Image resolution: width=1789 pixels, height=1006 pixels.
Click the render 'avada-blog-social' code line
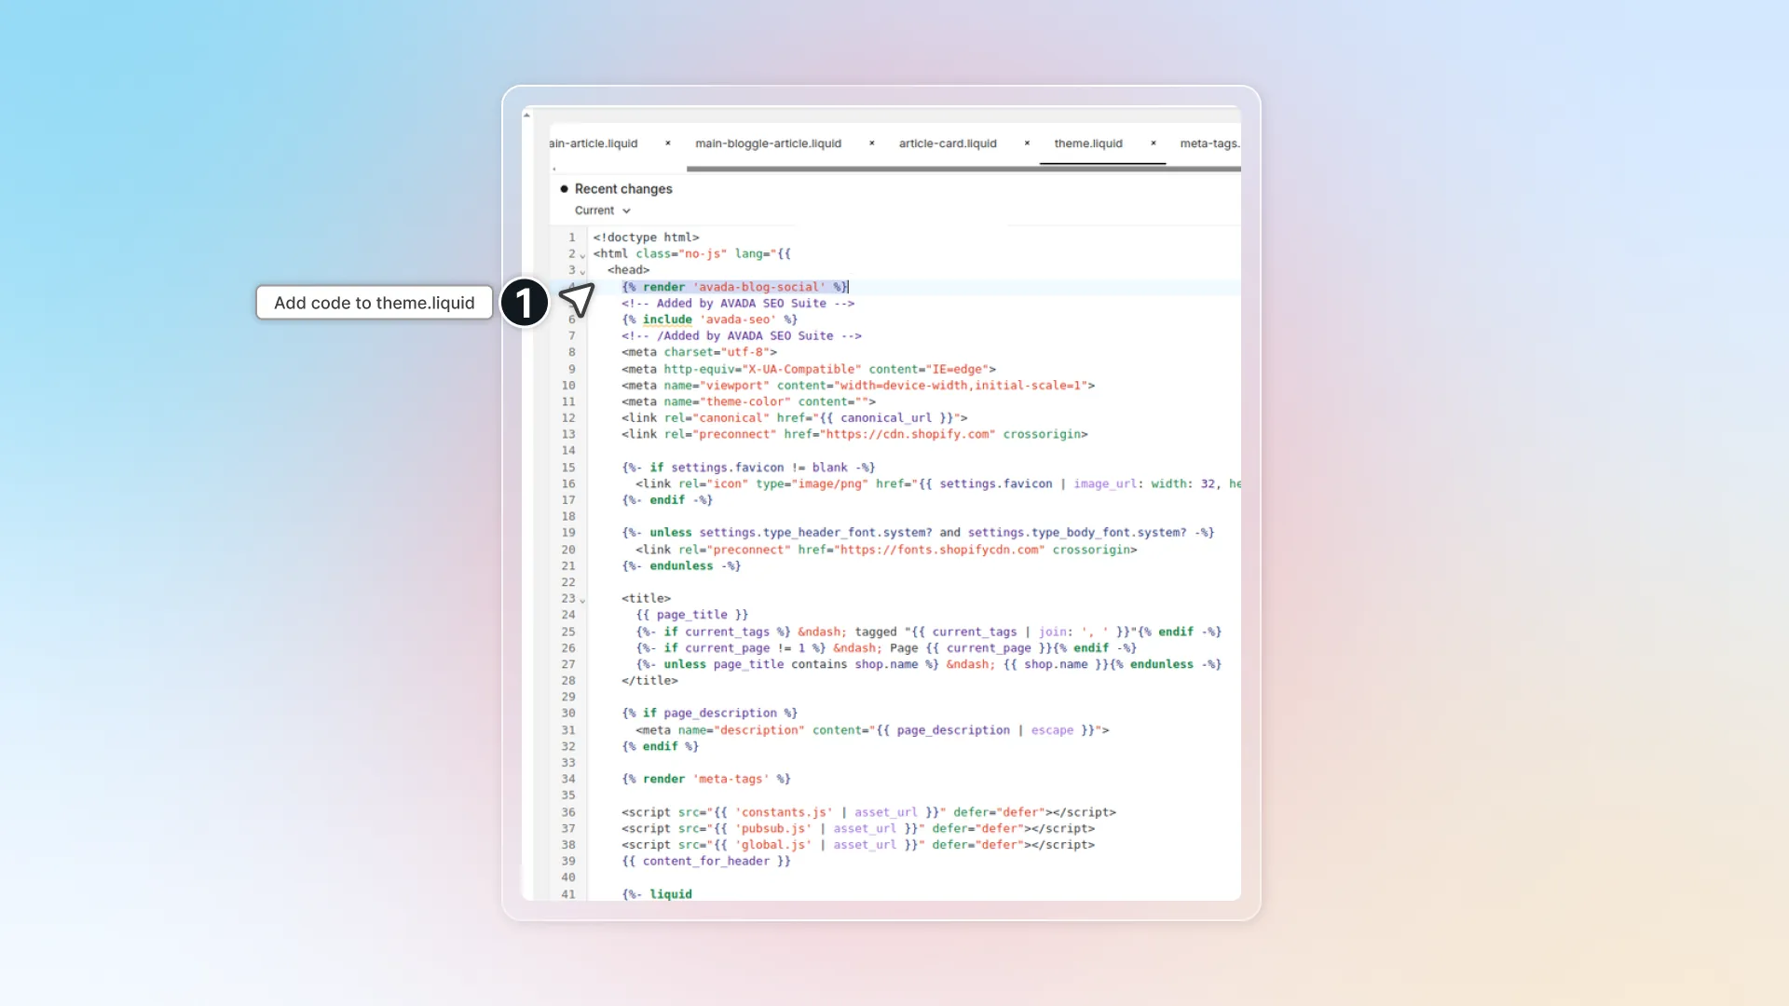click(735, 287)
